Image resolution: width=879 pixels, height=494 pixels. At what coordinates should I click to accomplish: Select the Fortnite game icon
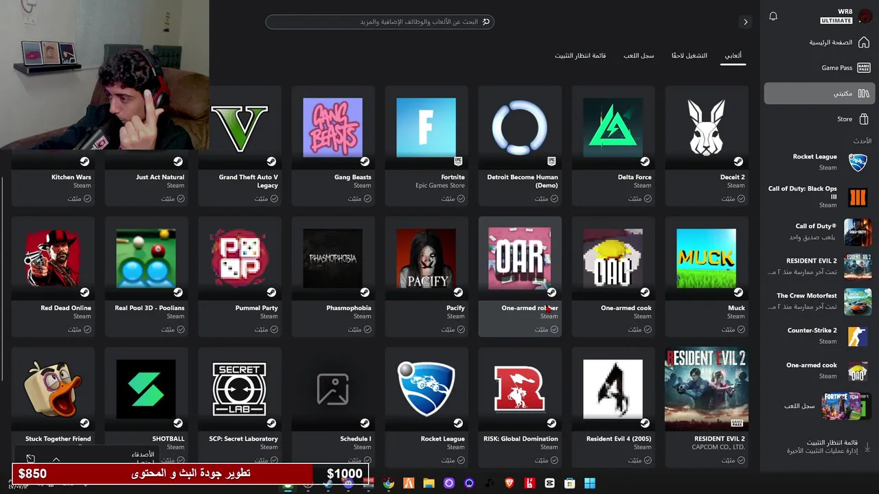tap(426, 128)
